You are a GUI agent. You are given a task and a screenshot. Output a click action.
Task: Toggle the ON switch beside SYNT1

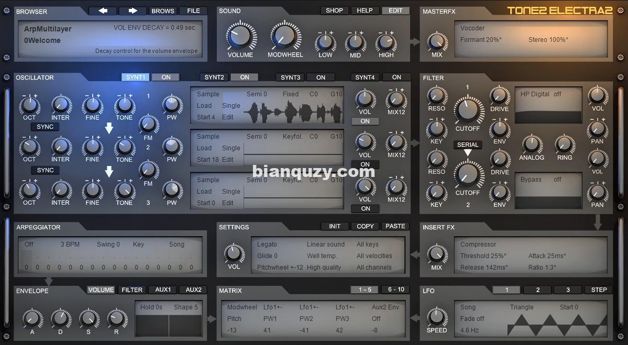pos(166,77)
